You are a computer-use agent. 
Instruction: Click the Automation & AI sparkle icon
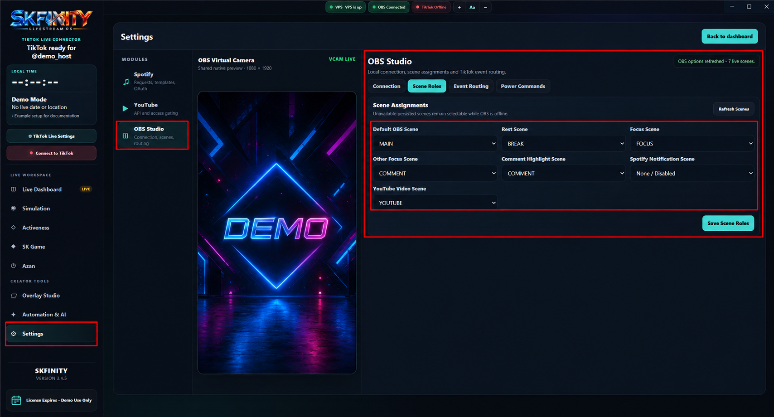point(14,314)
